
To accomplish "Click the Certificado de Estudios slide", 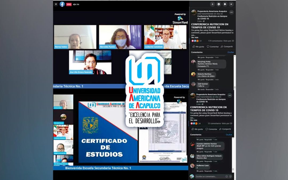I will pos(108,132).
